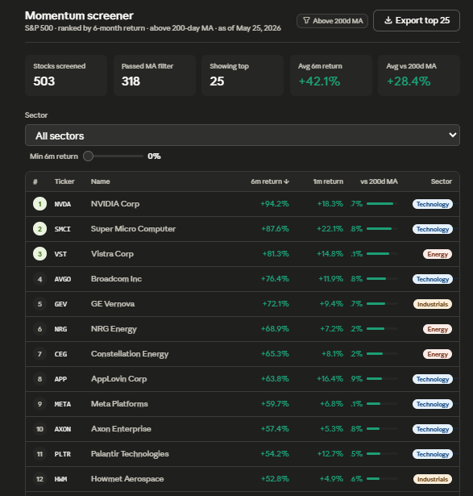Click the Showing top 25 card
This screenshot has width=473, height=496.
(x=243, y=75)
